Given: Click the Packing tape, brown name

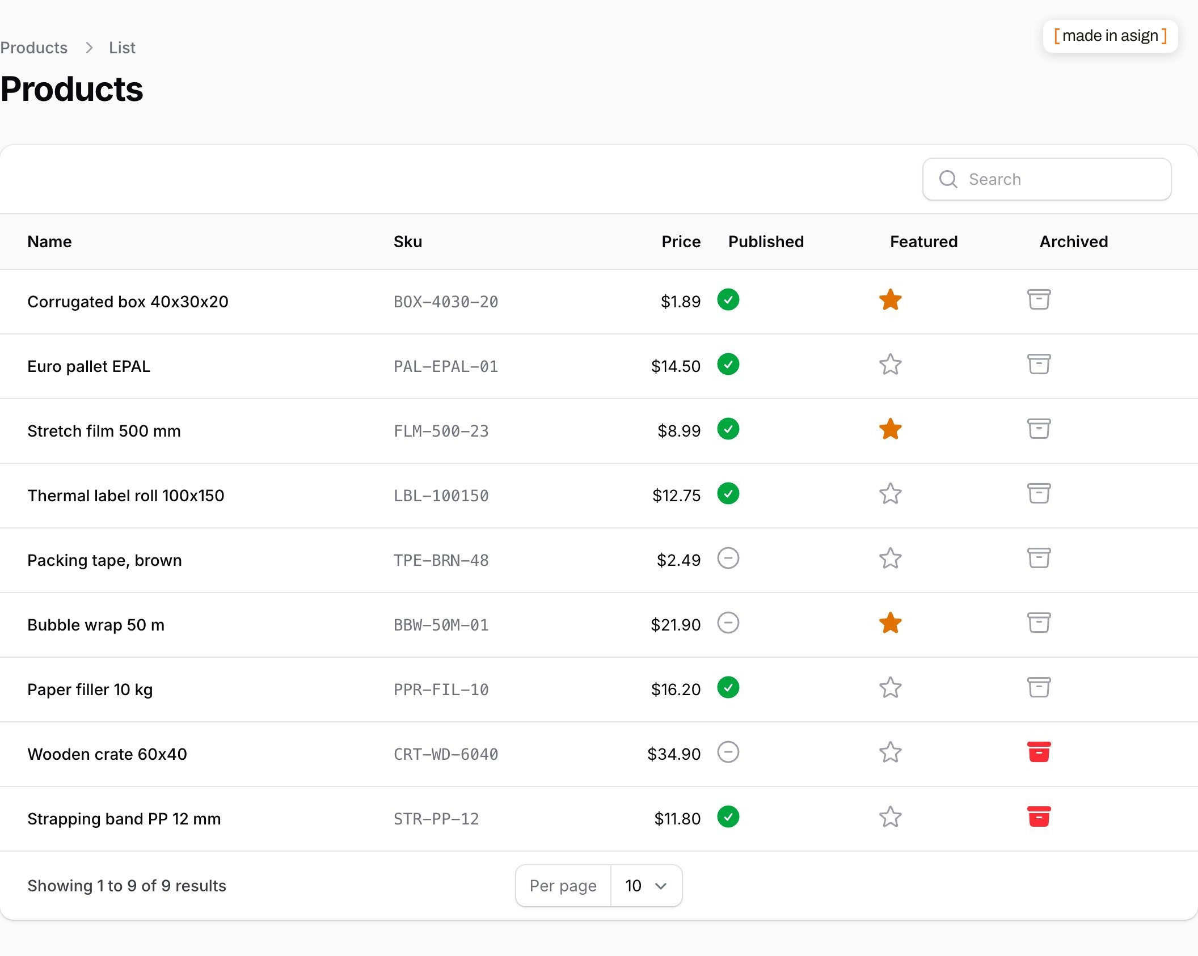Looking at the screenshot, I should (104, 560).
